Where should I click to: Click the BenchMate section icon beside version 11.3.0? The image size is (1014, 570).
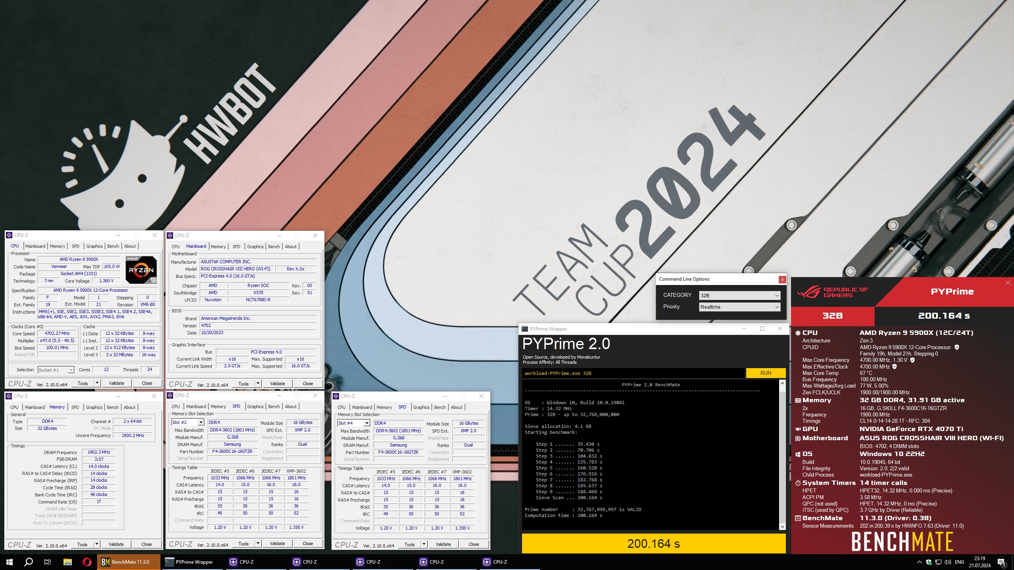798,518
